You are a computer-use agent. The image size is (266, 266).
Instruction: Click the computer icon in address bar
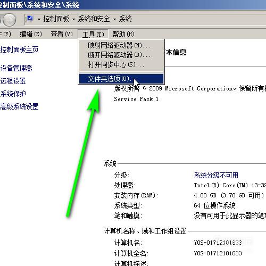[x=29, y=19]
